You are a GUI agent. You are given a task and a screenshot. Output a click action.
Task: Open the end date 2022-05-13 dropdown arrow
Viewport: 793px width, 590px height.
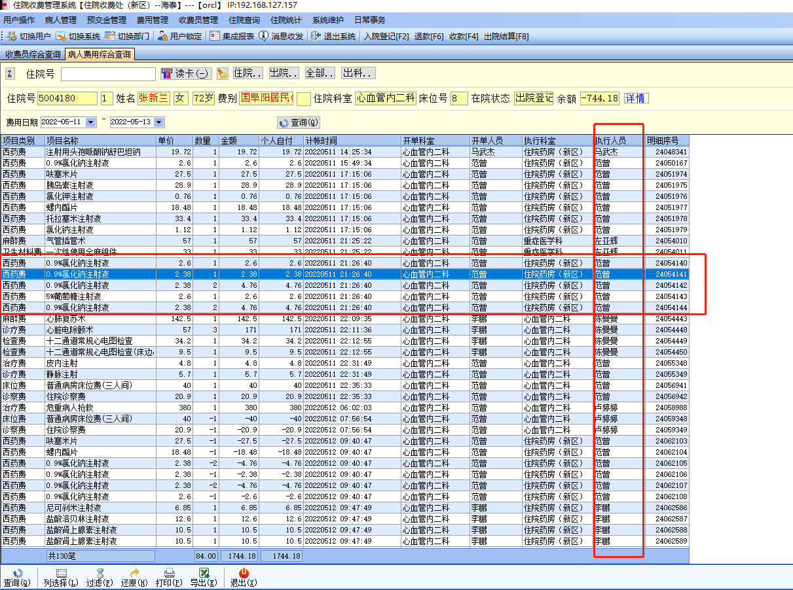158,122
